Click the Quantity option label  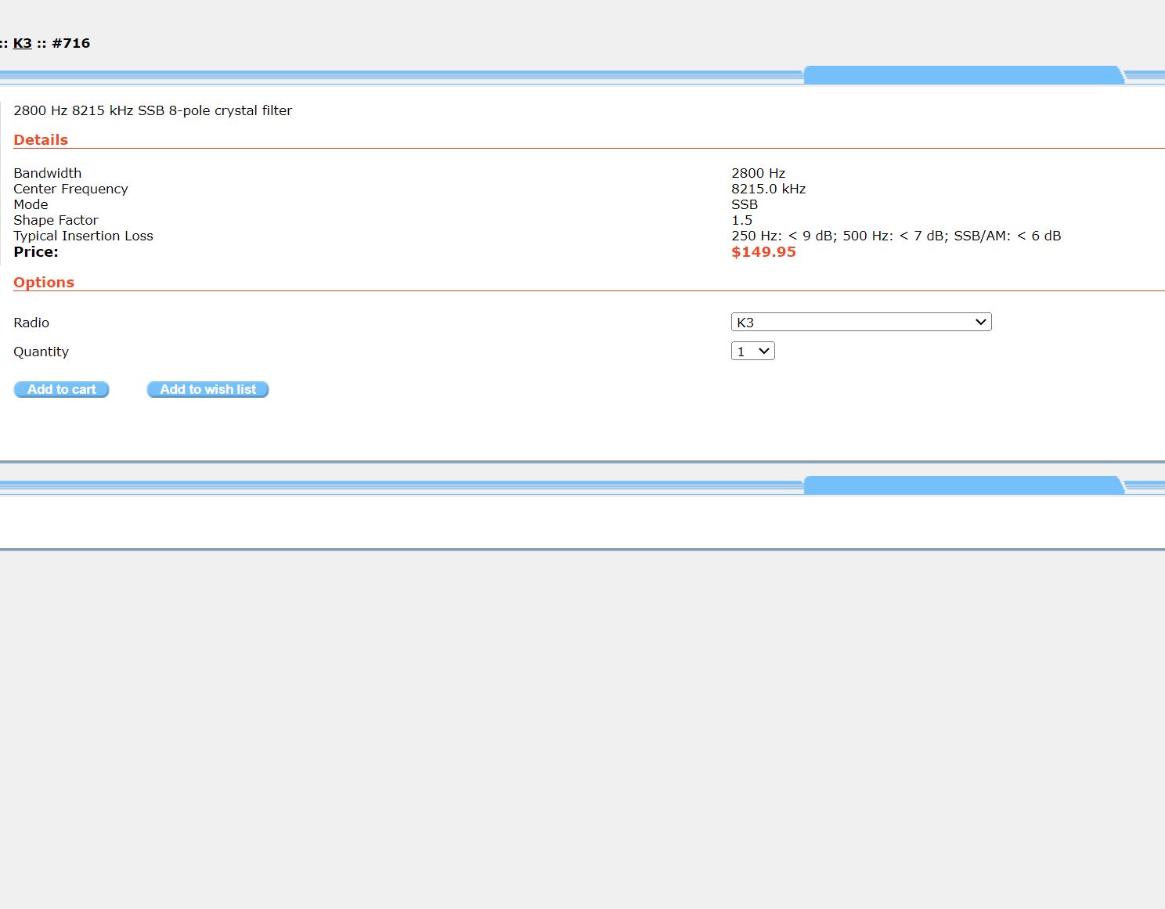coord(41,352)
